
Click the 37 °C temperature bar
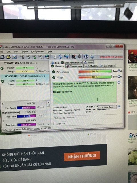click(x=25, y=84)
